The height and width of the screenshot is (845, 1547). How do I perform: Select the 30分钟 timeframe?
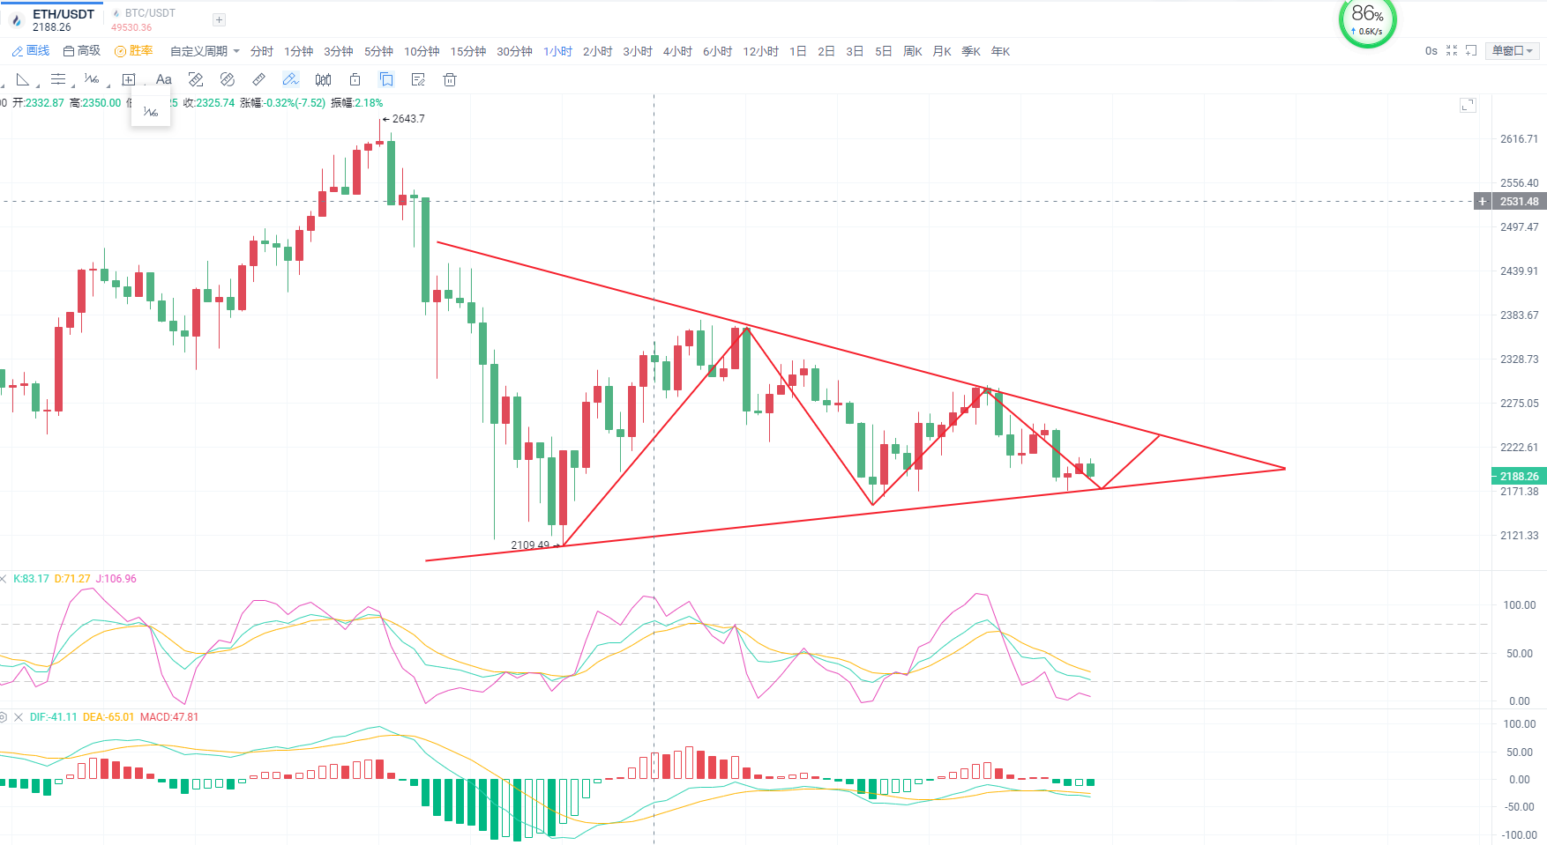pyautogui.click(x=514, y=51)
